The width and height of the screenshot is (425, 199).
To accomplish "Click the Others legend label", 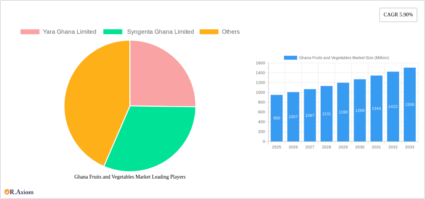I will [x=231, y=32].
